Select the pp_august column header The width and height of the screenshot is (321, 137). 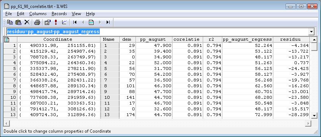(154, 39)
